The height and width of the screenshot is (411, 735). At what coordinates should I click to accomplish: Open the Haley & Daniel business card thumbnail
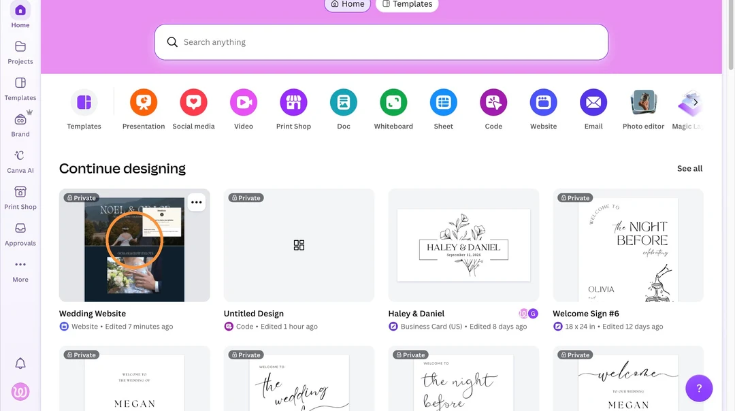tap(463, 245)
